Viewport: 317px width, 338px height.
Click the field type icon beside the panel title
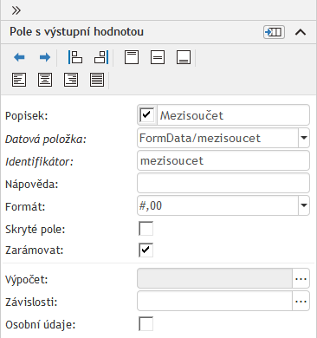274,32
